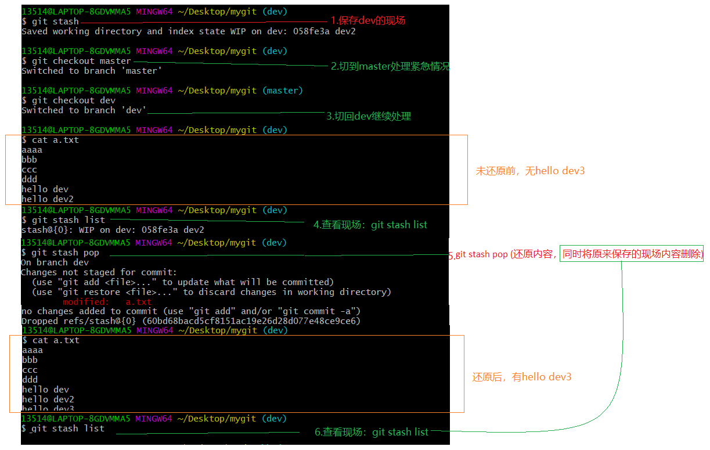Click the orange note "还原后，有hello dev3"

(521, 377)
